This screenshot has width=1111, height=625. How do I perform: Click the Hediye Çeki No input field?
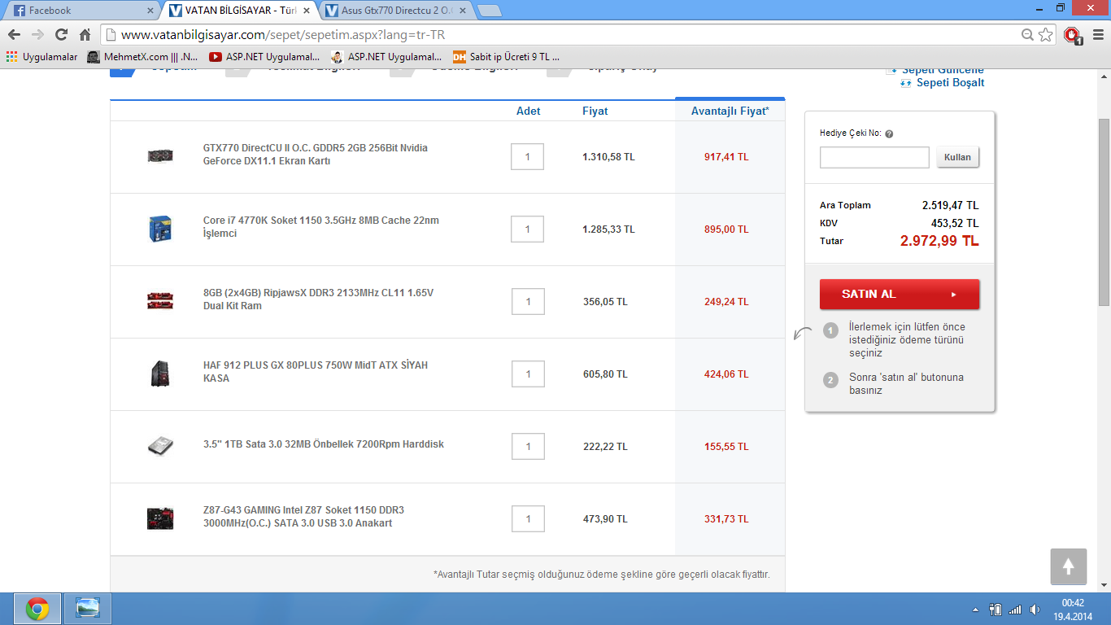click(x=874, y=158)
